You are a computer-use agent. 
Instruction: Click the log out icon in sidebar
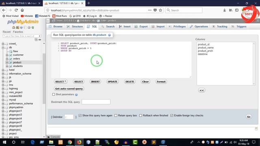[x=17, y=28]
